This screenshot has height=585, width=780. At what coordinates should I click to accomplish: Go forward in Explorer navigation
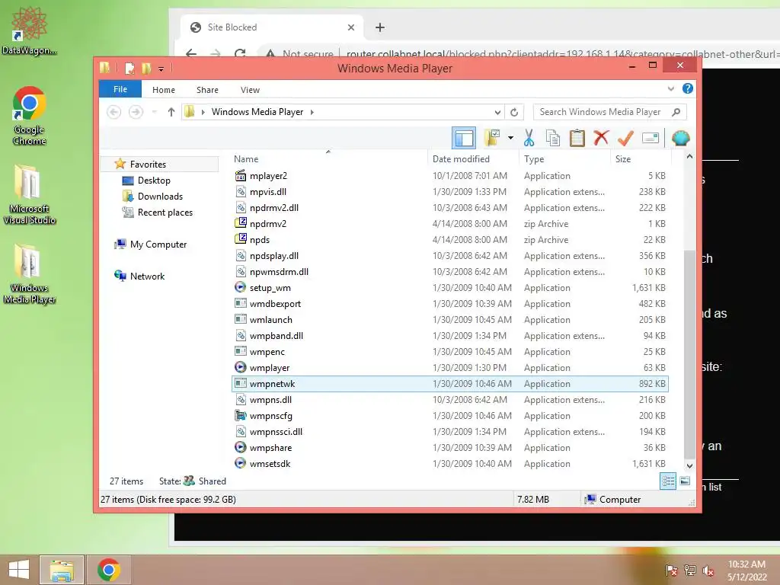[136, 112]
